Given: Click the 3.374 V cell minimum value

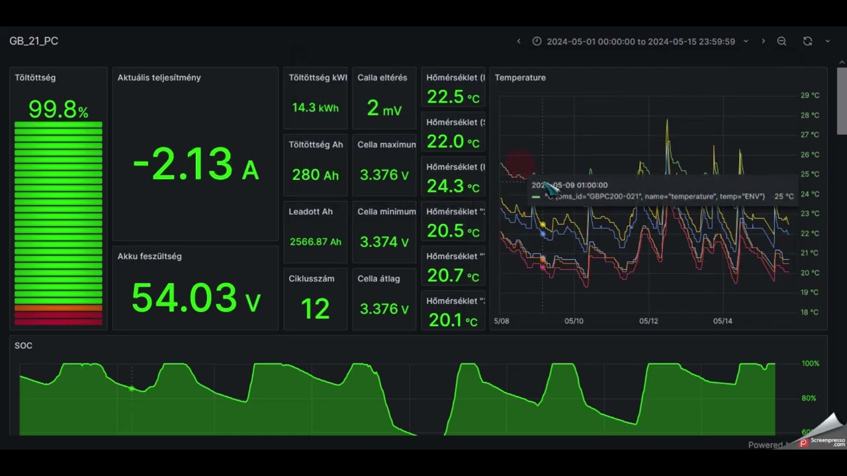Looking at the screenshot, I should click(384, 242).
